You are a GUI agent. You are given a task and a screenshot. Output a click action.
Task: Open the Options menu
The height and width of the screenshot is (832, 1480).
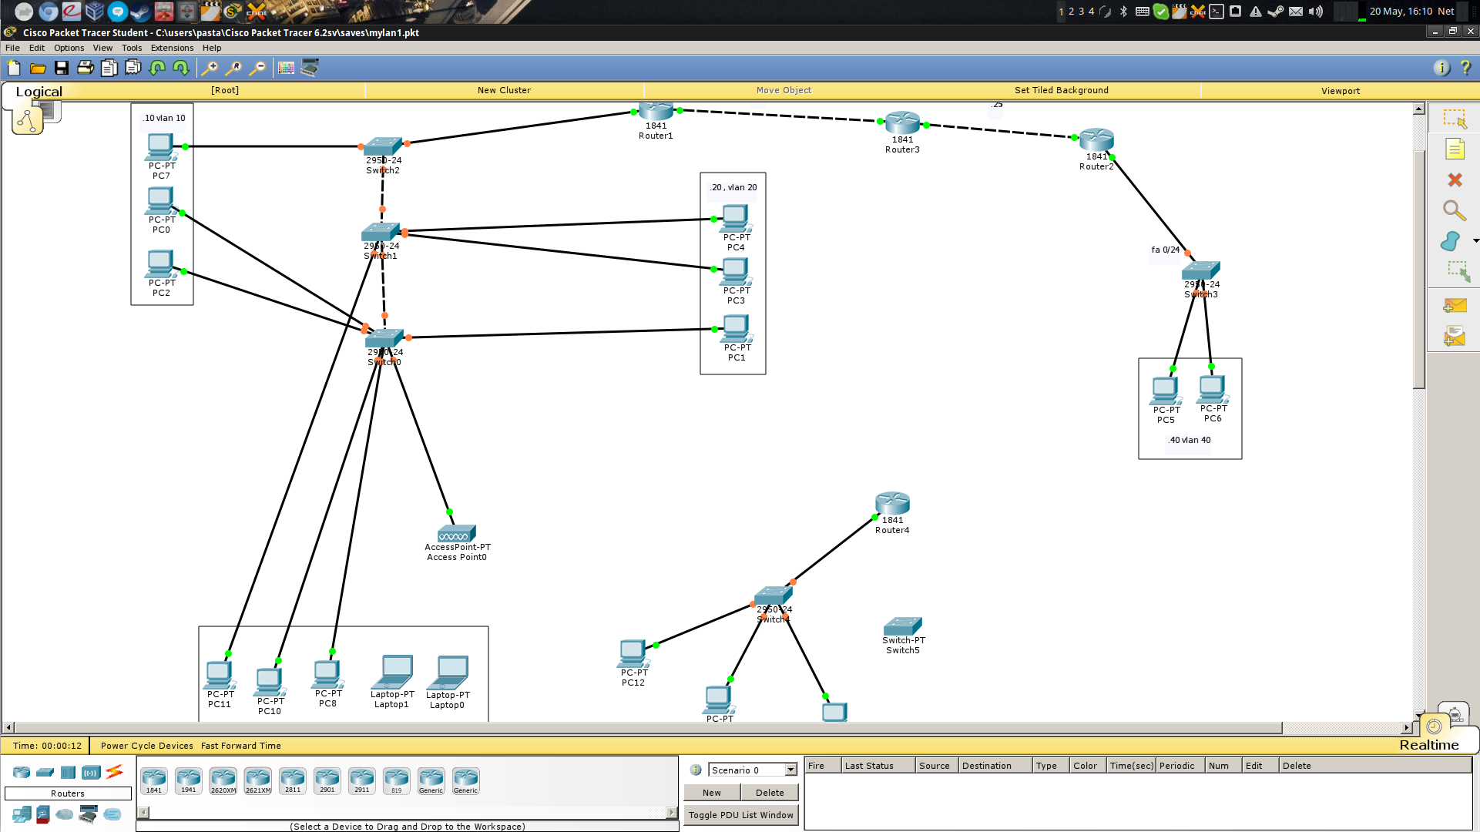point(69,48)
